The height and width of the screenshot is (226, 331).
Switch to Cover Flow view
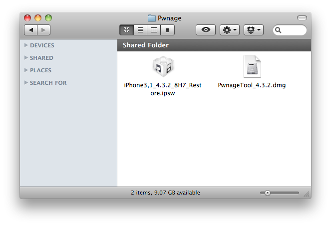(168, 30)
